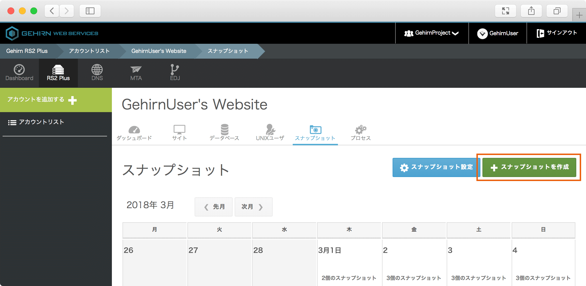Open スナップショット設定 settings button
Viewport: 586px width, 286px height.
(x=436, y=167)
